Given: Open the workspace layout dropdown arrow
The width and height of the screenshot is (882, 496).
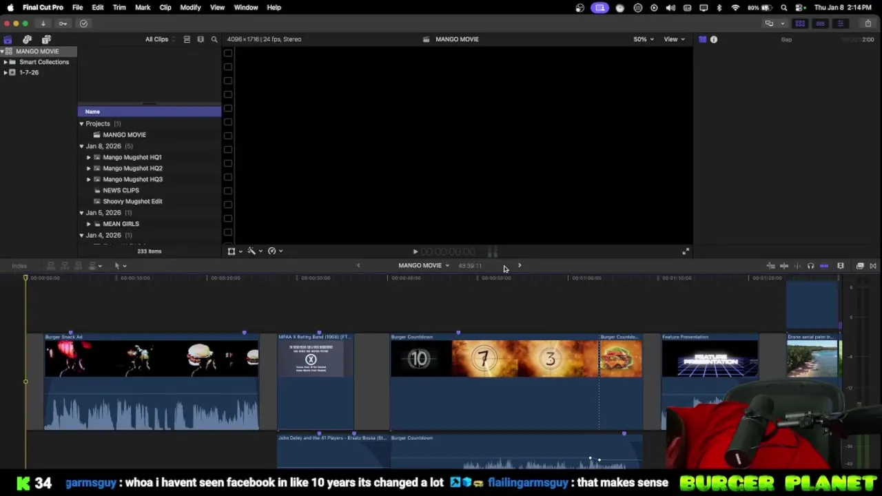Looking at the screenshot, I should tap(782, 23).
